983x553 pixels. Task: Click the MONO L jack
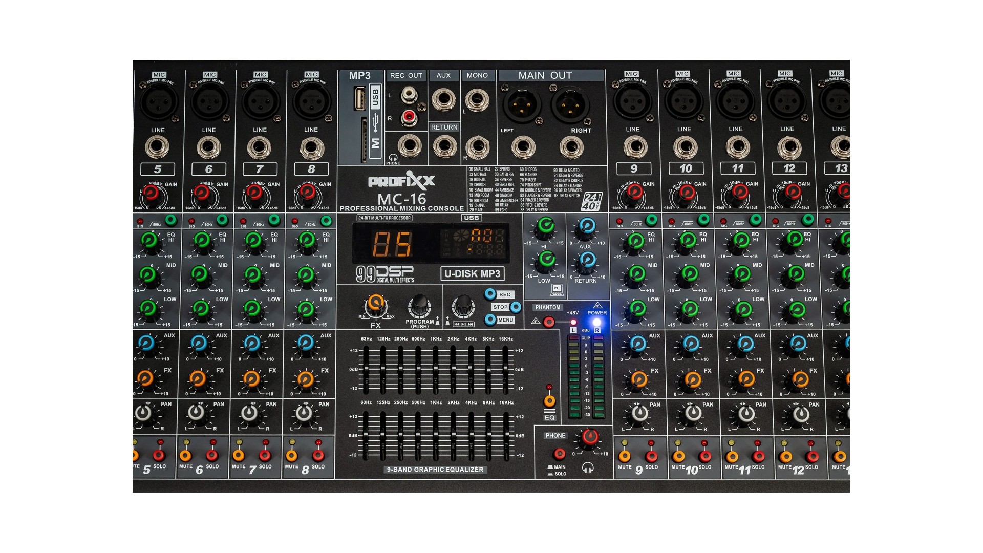[477, 100]
